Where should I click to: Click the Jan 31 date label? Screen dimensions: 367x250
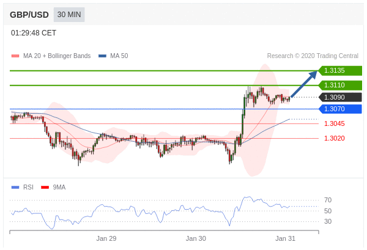285,238
